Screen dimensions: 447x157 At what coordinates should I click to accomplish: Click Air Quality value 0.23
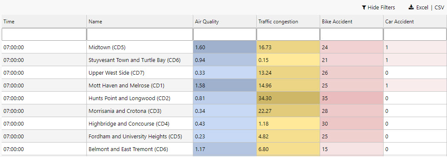click(225, 136)
